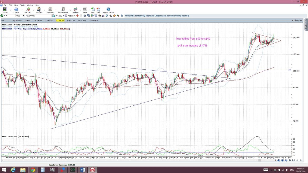This screenshot has height=173, width=308.
Task: Open the Help menu
Action: pos(37,5)
